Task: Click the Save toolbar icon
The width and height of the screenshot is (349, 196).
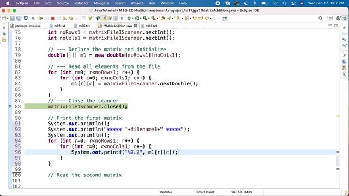Action: [x=13, y=19]
